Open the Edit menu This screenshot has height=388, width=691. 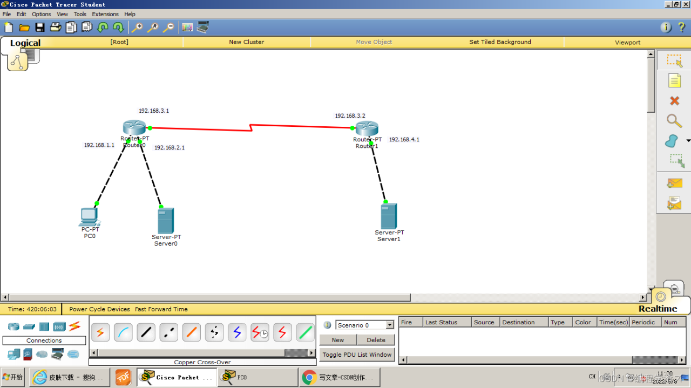21,14
